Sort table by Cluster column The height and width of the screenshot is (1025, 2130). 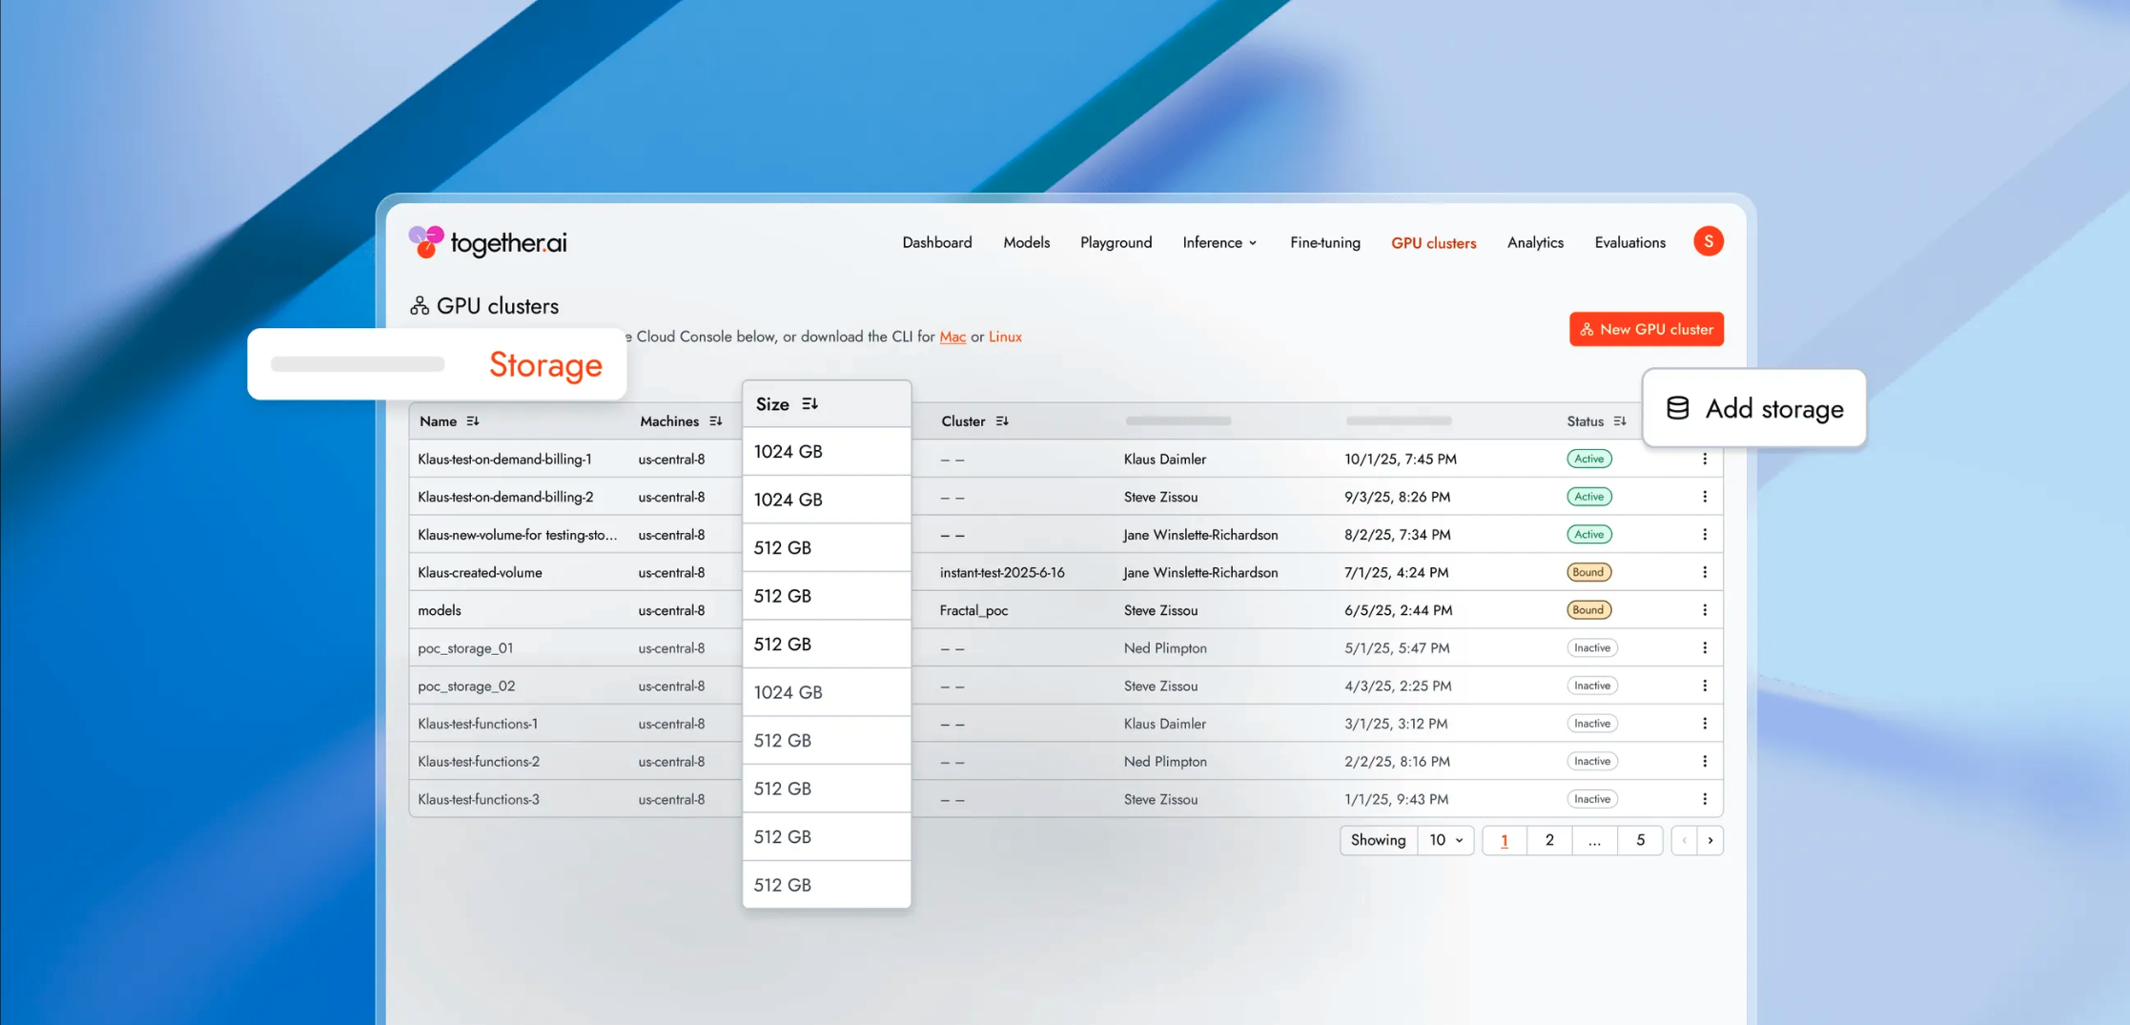click(x=1002, y=421)
